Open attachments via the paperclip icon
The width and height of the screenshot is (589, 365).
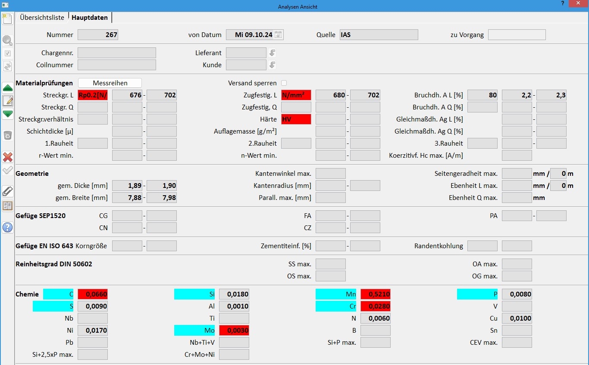tap(7, 191)
